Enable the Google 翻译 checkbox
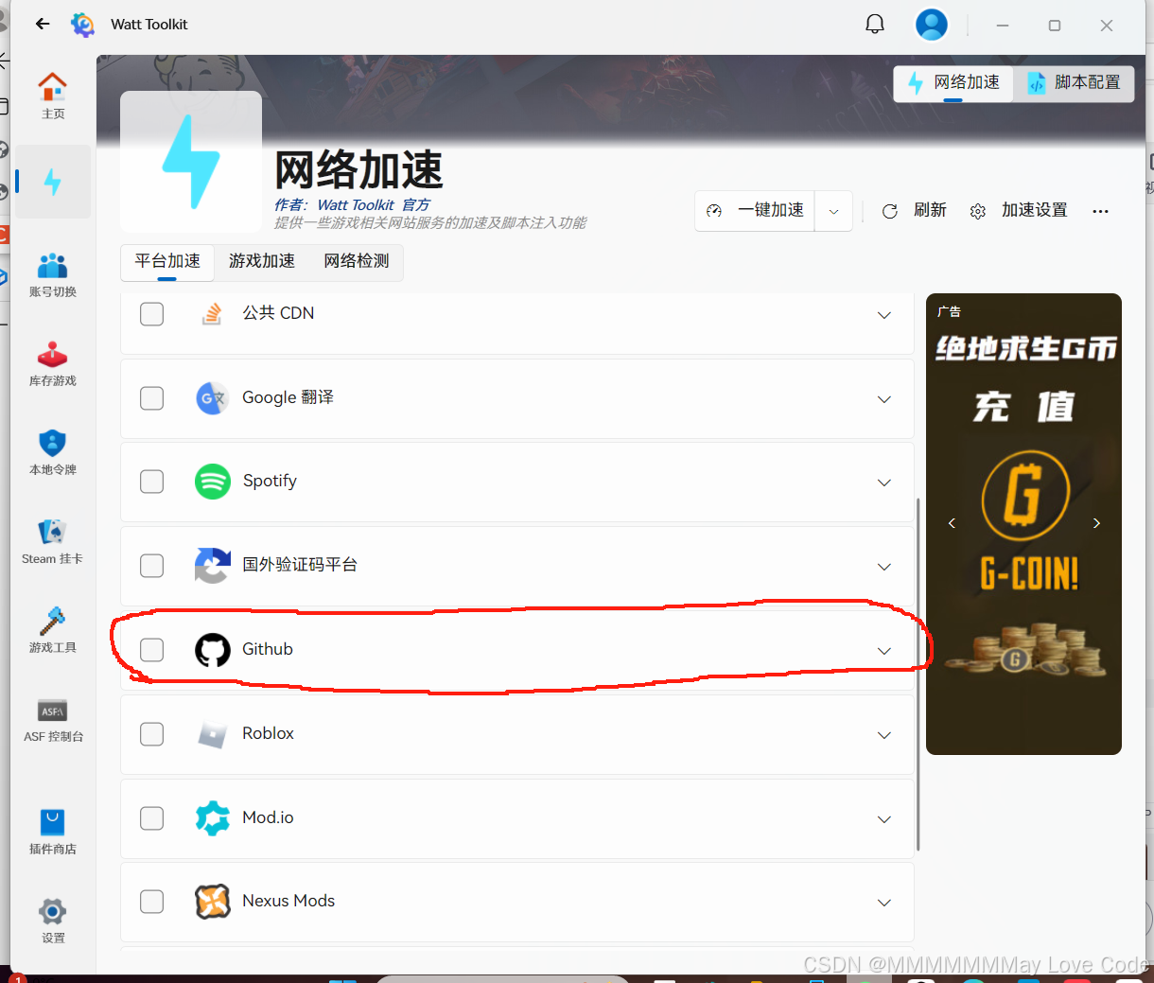The width and height of the screenshot is (1154, 983). click(151, 398)
